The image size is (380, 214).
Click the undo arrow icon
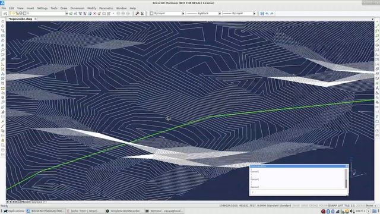click(x=267, y=13)
